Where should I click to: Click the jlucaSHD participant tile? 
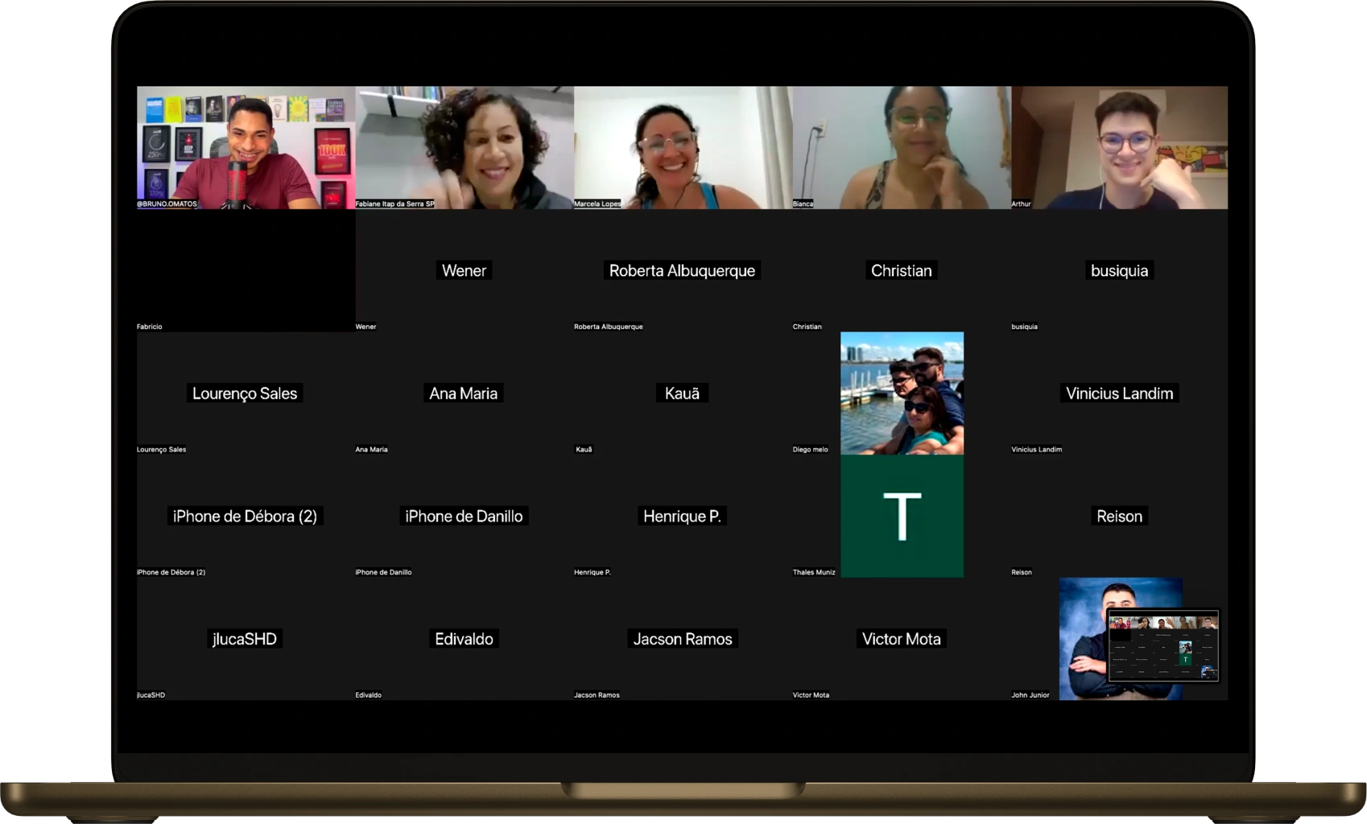point(246,639)
